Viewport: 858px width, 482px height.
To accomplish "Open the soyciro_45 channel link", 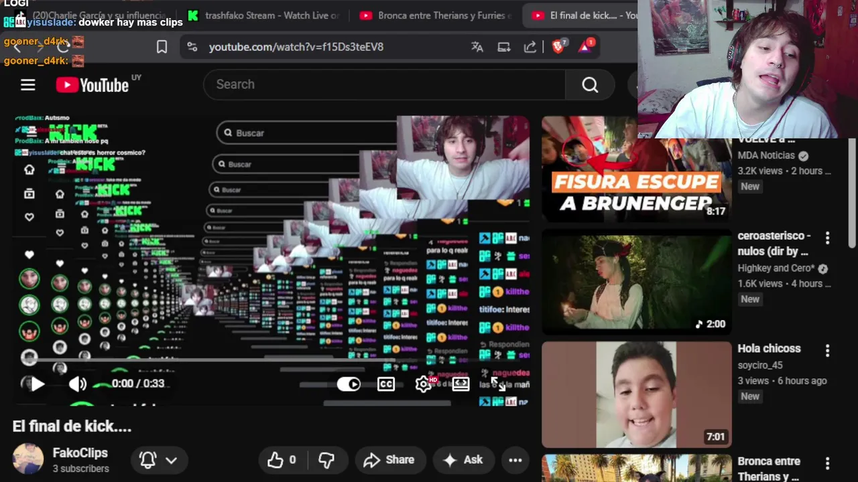I will coord(760,366).
